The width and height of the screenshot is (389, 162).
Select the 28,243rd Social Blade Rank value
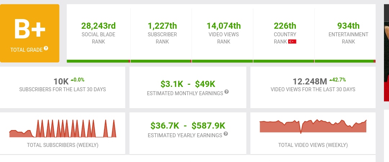click(98, 26)
